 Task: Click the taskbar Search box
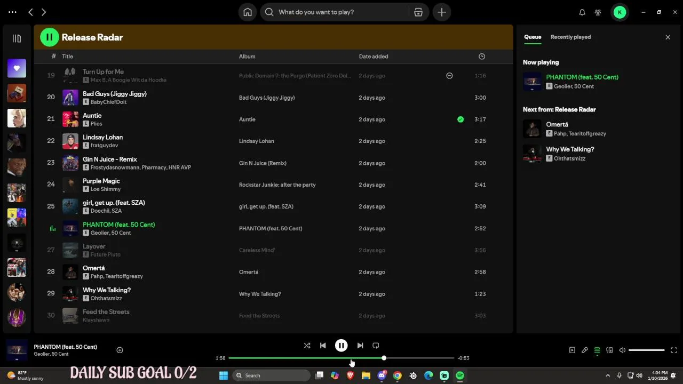click(x=272, y=375)
